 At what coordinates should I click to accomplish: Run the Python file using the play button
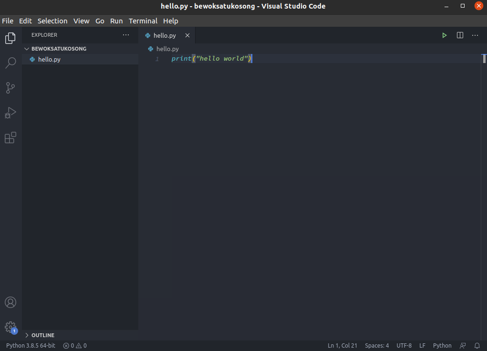click(444, 35)
